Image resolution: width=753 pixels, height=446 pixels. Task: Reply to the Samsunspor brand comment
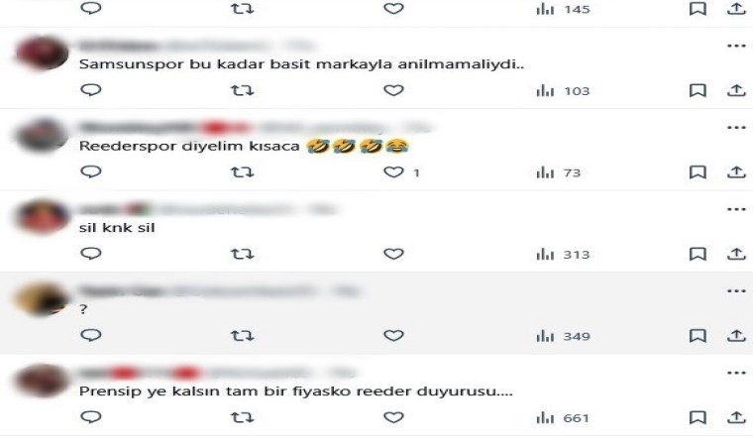point(91,90)
